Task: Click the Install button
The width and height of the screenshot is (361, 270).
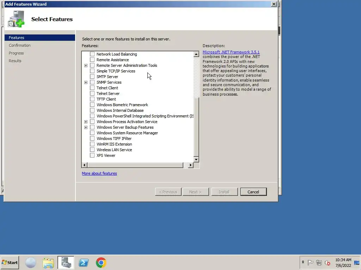Action: [x=225, y=192]
